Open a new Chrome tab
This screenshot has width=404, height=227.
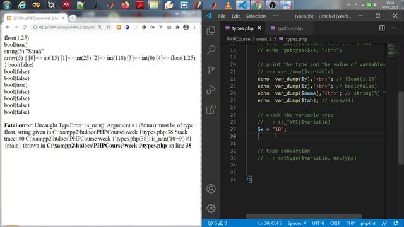pos(73,18)
